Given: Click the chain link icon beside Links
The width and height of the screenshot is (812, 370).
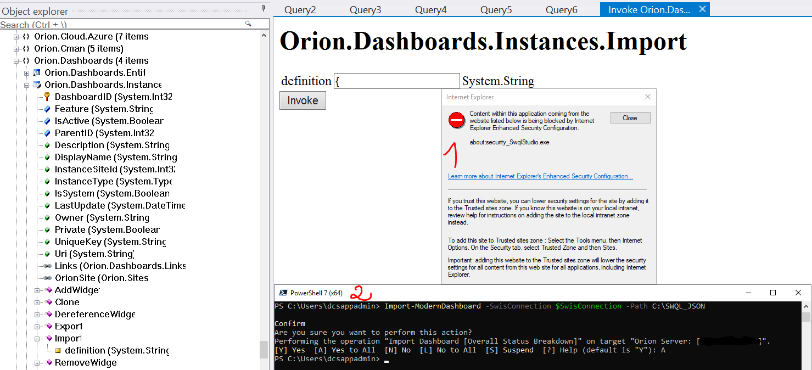Looking at the screenshot, I should [47, 266].
